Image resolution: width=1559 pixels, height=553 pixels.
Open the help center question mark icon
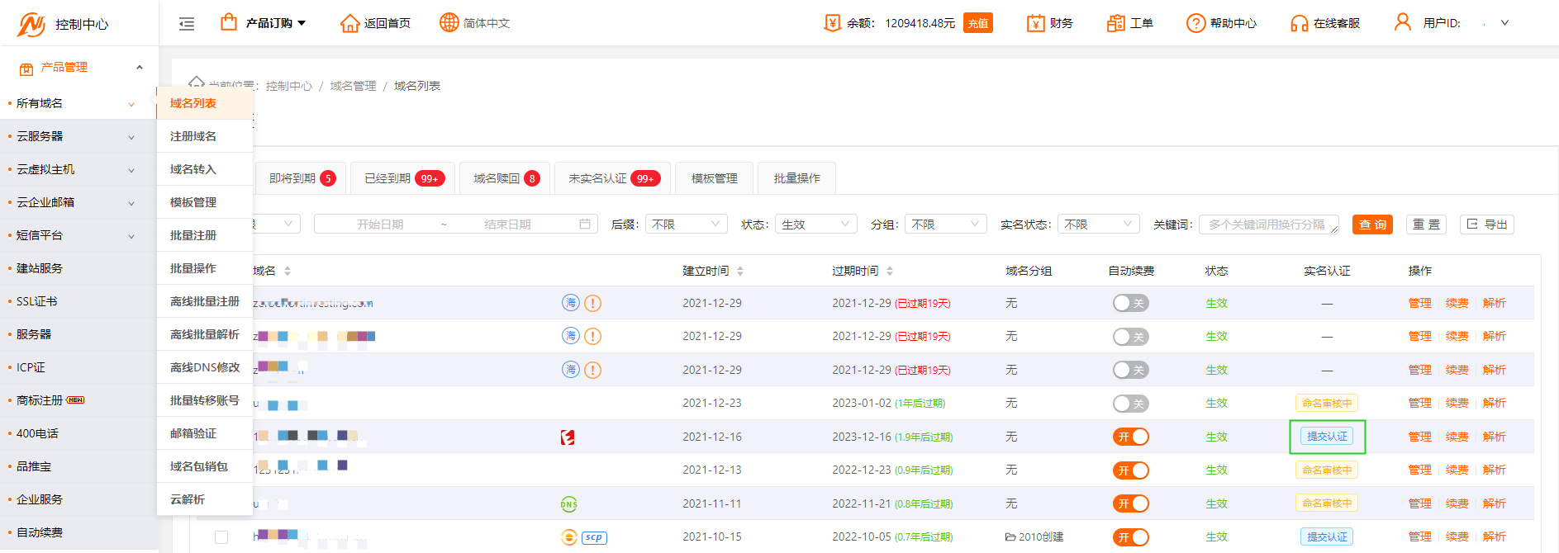click(1195, 23)
